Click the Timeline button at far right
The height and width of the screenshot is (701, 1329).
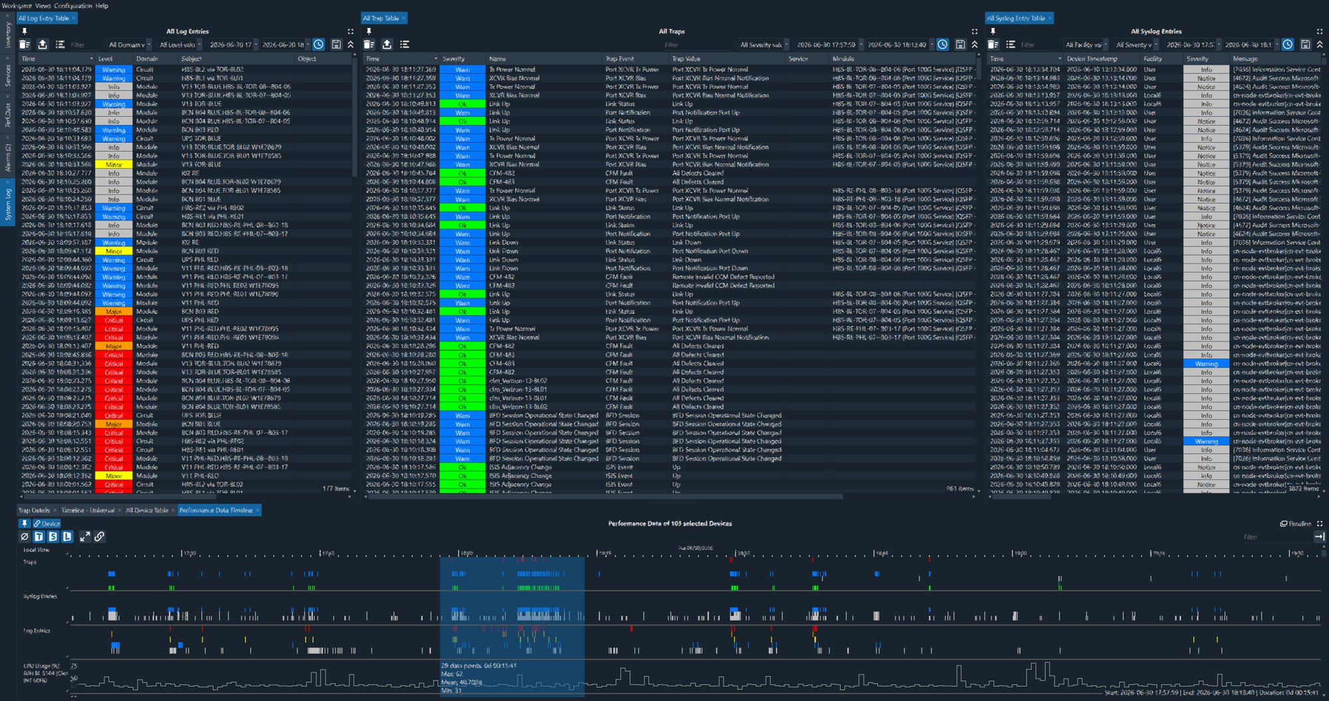[x=1296, y=524]
